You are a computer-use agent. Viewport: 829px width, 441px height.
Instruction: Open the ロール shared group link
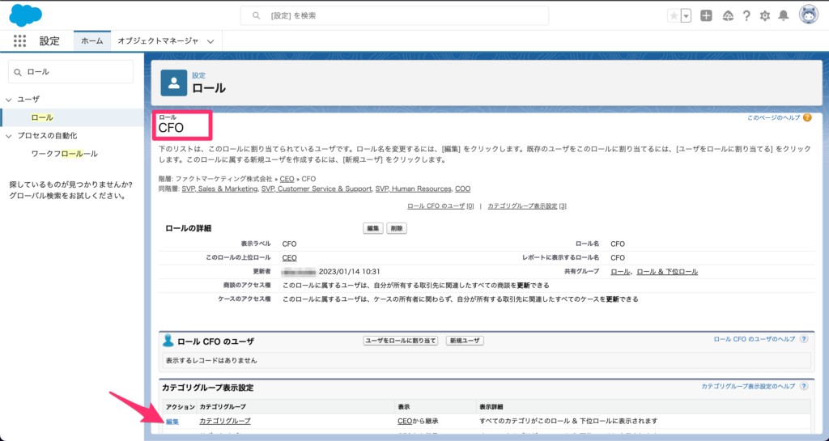(620, 271)
